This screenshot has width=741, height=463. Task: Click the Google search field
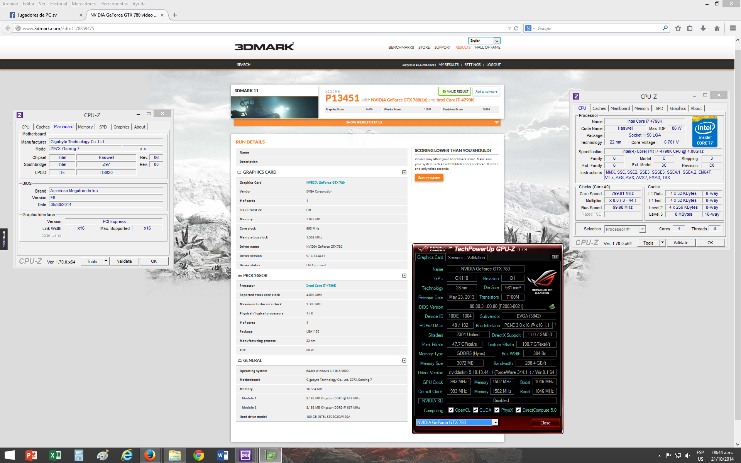pos(598,28)
